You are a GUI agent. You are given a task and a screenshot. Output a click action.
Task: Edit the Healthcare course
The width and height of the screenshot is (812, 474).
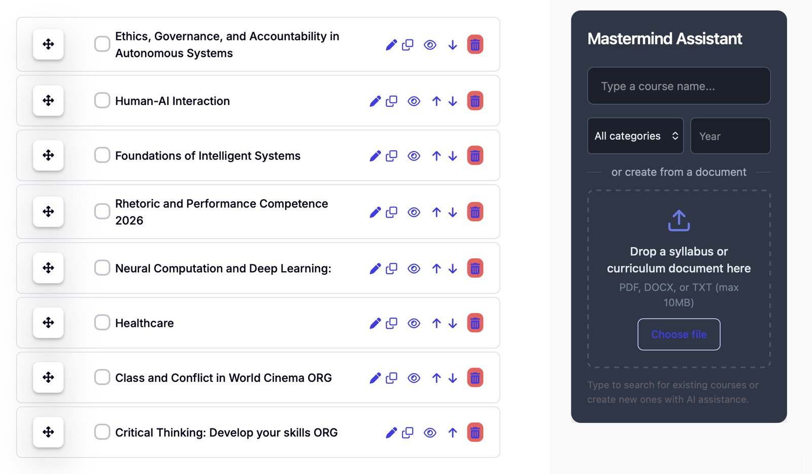pyautogui.click(x=375, y=323)
